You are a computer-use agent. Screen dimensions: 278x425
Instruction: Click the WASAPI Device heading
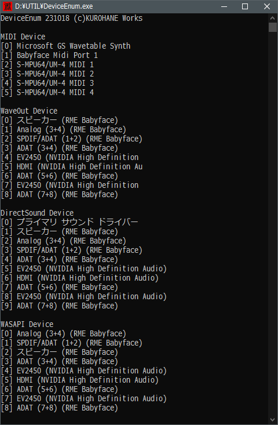[x=27, y=324]
